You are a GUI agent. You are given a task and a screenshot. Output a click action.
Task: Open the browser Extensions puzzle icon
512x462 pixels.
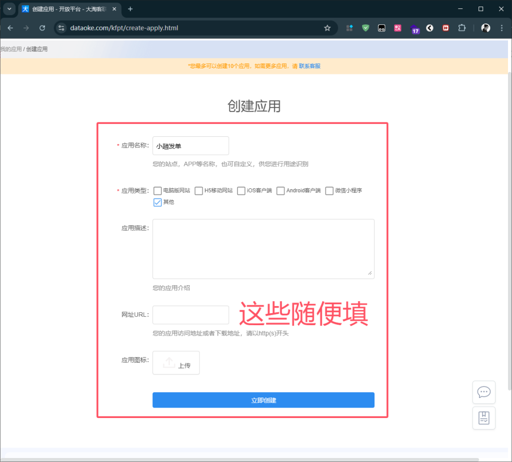point(461,28)
